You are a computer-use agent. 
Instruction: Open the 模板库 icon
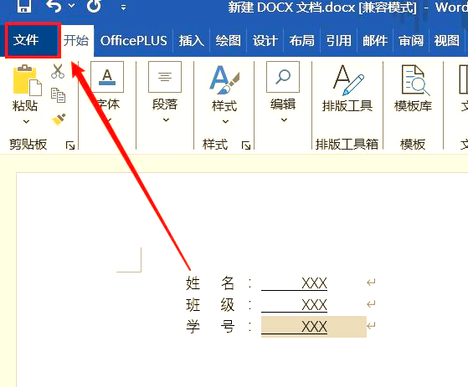click(415, 80)
